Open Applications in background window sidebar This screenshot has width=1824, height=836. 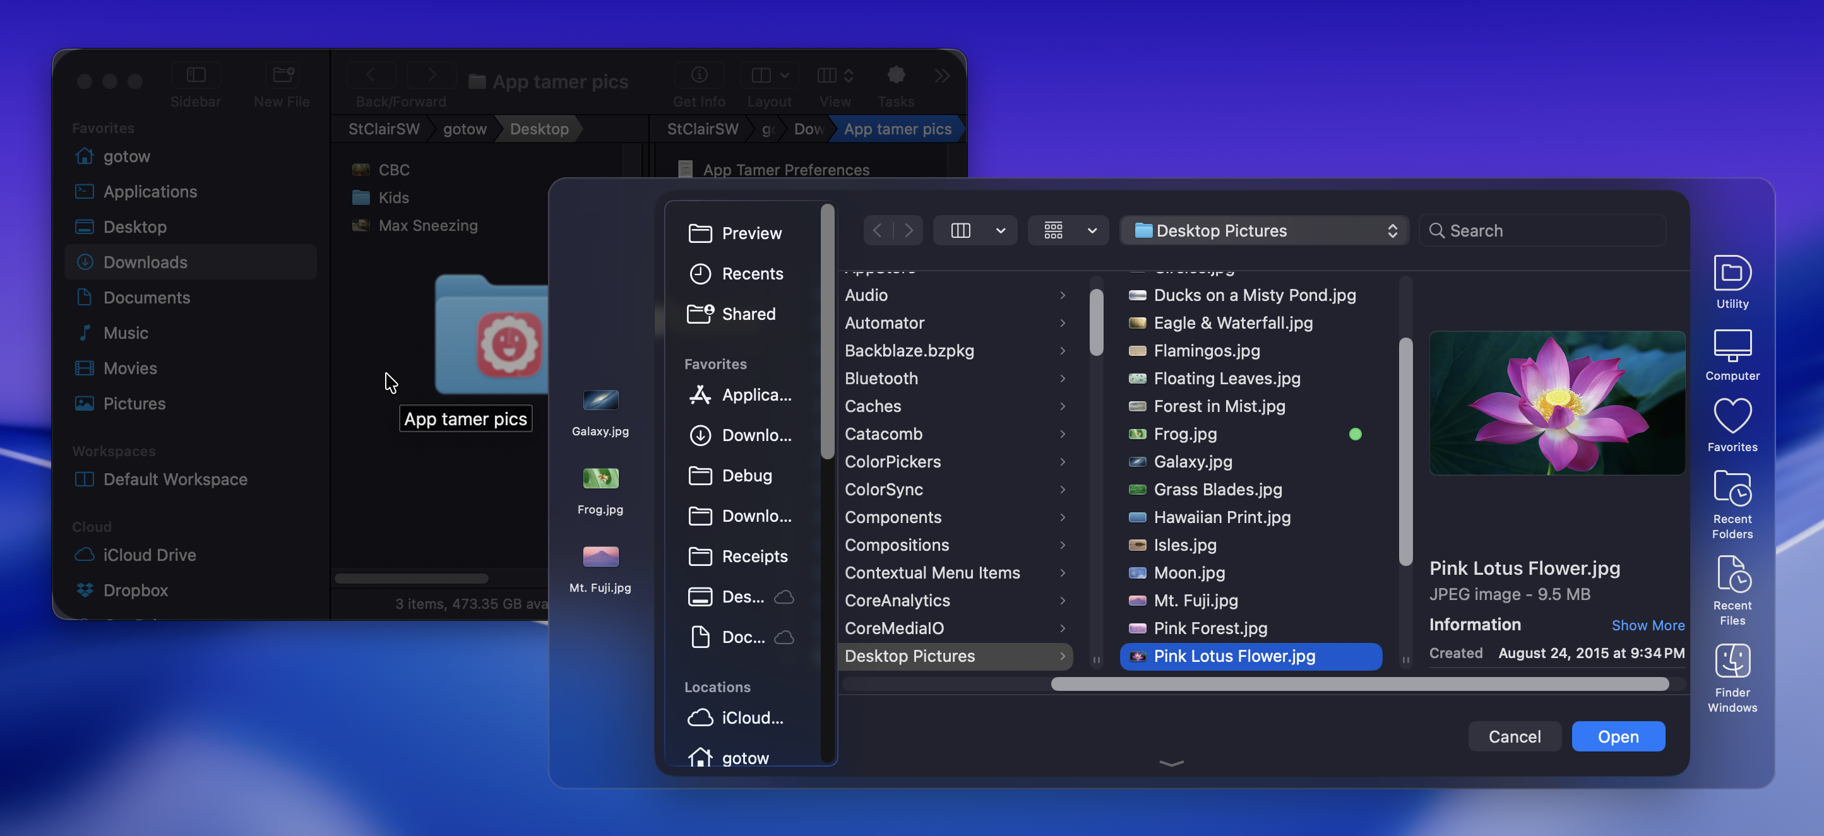tap(191, 191)
